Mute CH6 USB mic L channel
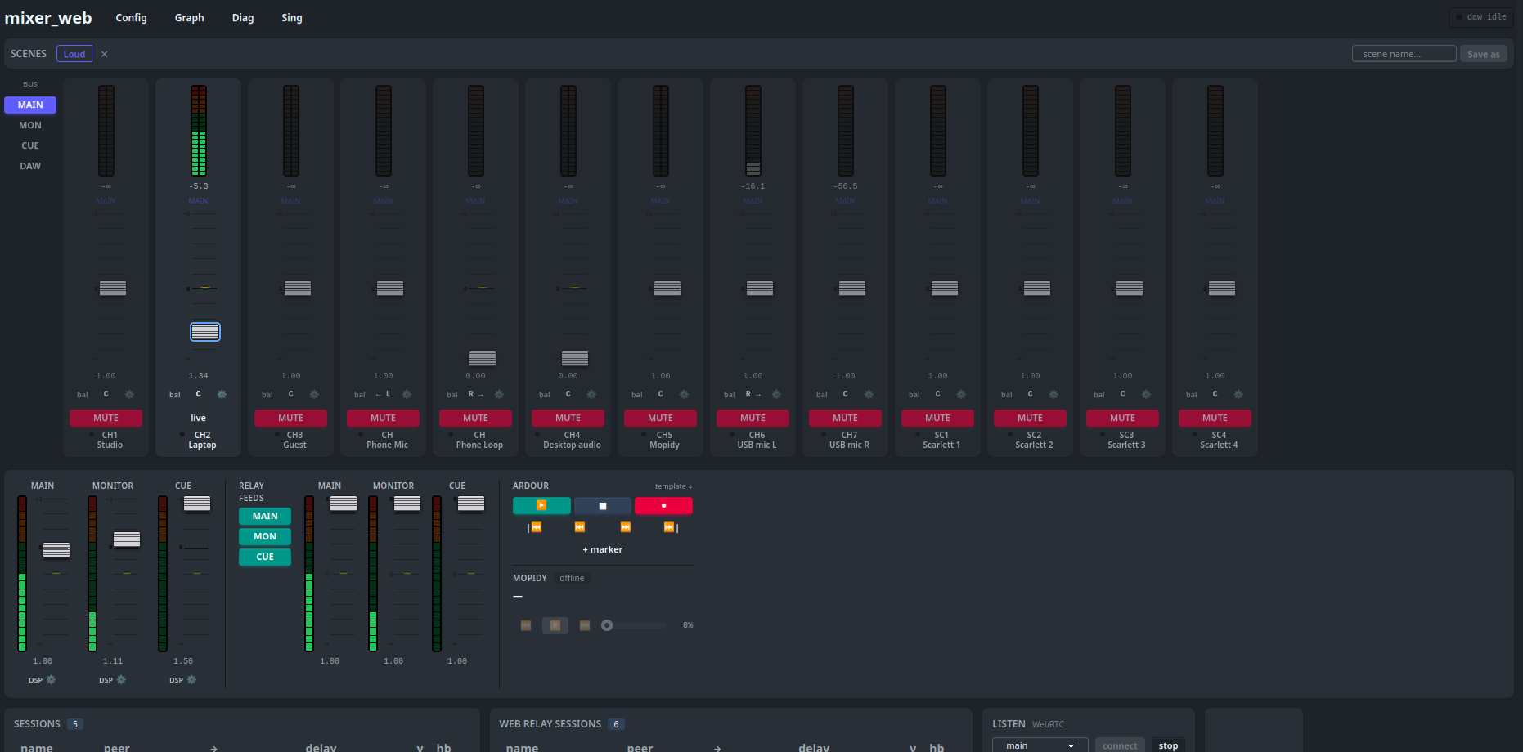 point(753,418)
